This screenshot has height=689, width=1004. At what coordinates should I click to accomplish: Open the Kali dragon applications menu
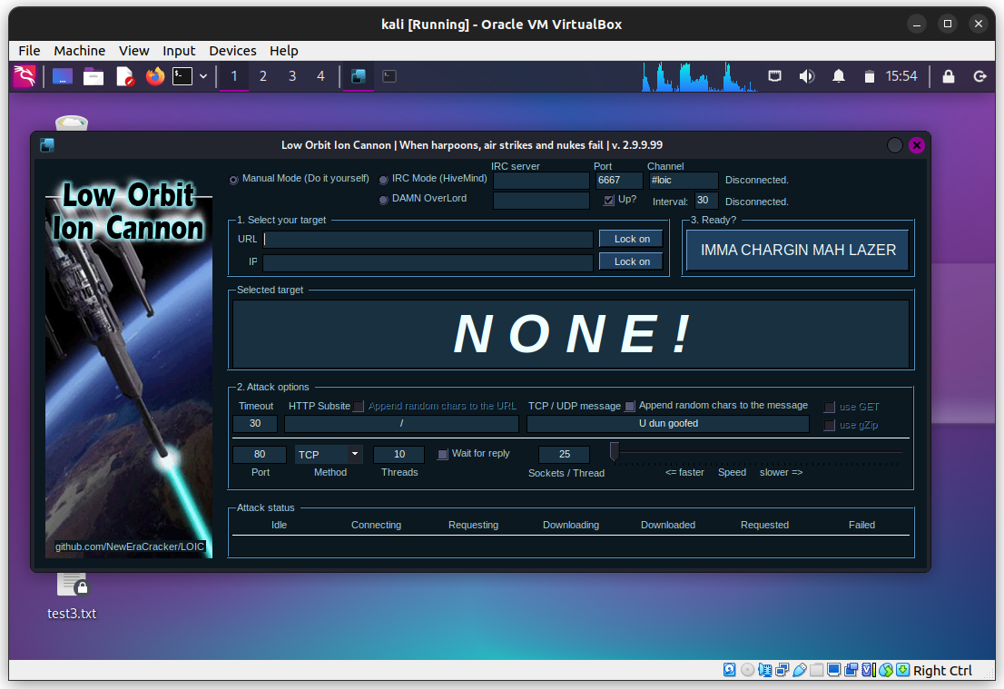coord(25,76)
